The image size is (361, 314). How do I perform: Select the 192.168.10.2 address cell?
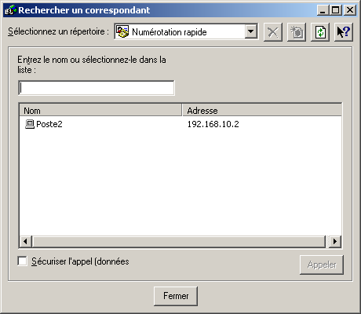213,124
